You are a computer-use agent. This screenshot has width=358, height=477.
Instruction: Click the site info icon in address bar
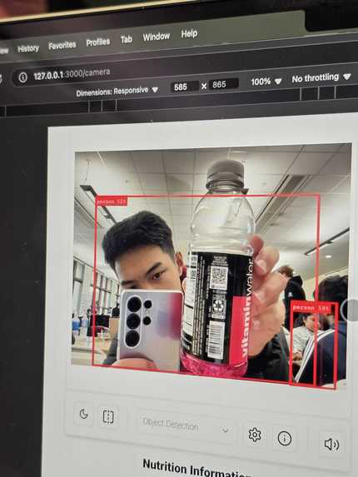[22, 77]
